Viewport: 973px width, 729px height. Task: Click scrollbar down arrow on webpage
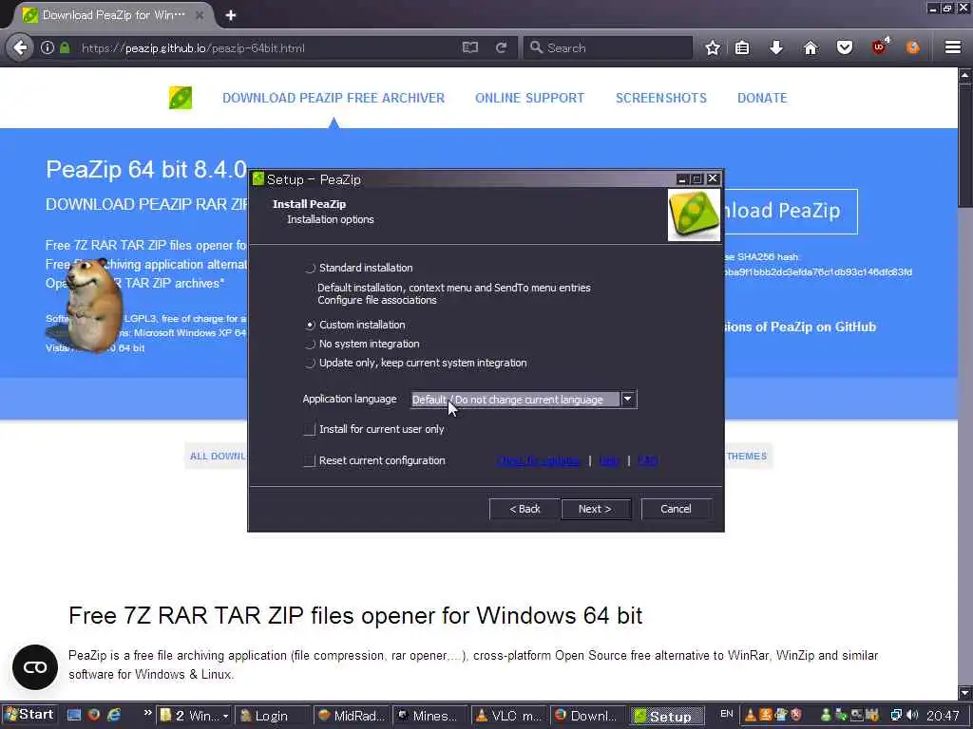point(965,693)
